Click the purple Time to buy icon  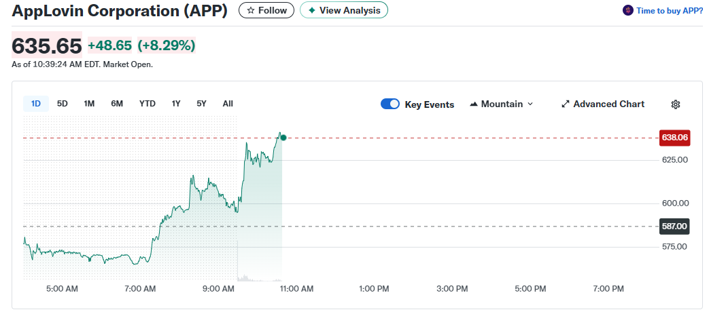pos(627,11)
